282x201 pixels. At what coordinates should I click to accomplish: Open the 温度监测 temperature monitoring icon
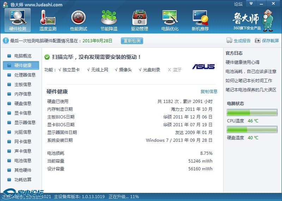coord(48,18)
